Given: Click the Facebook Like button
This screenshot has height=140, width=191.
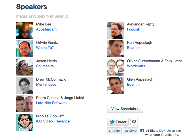Looking at the screenshot, I should tap(114, 131).
